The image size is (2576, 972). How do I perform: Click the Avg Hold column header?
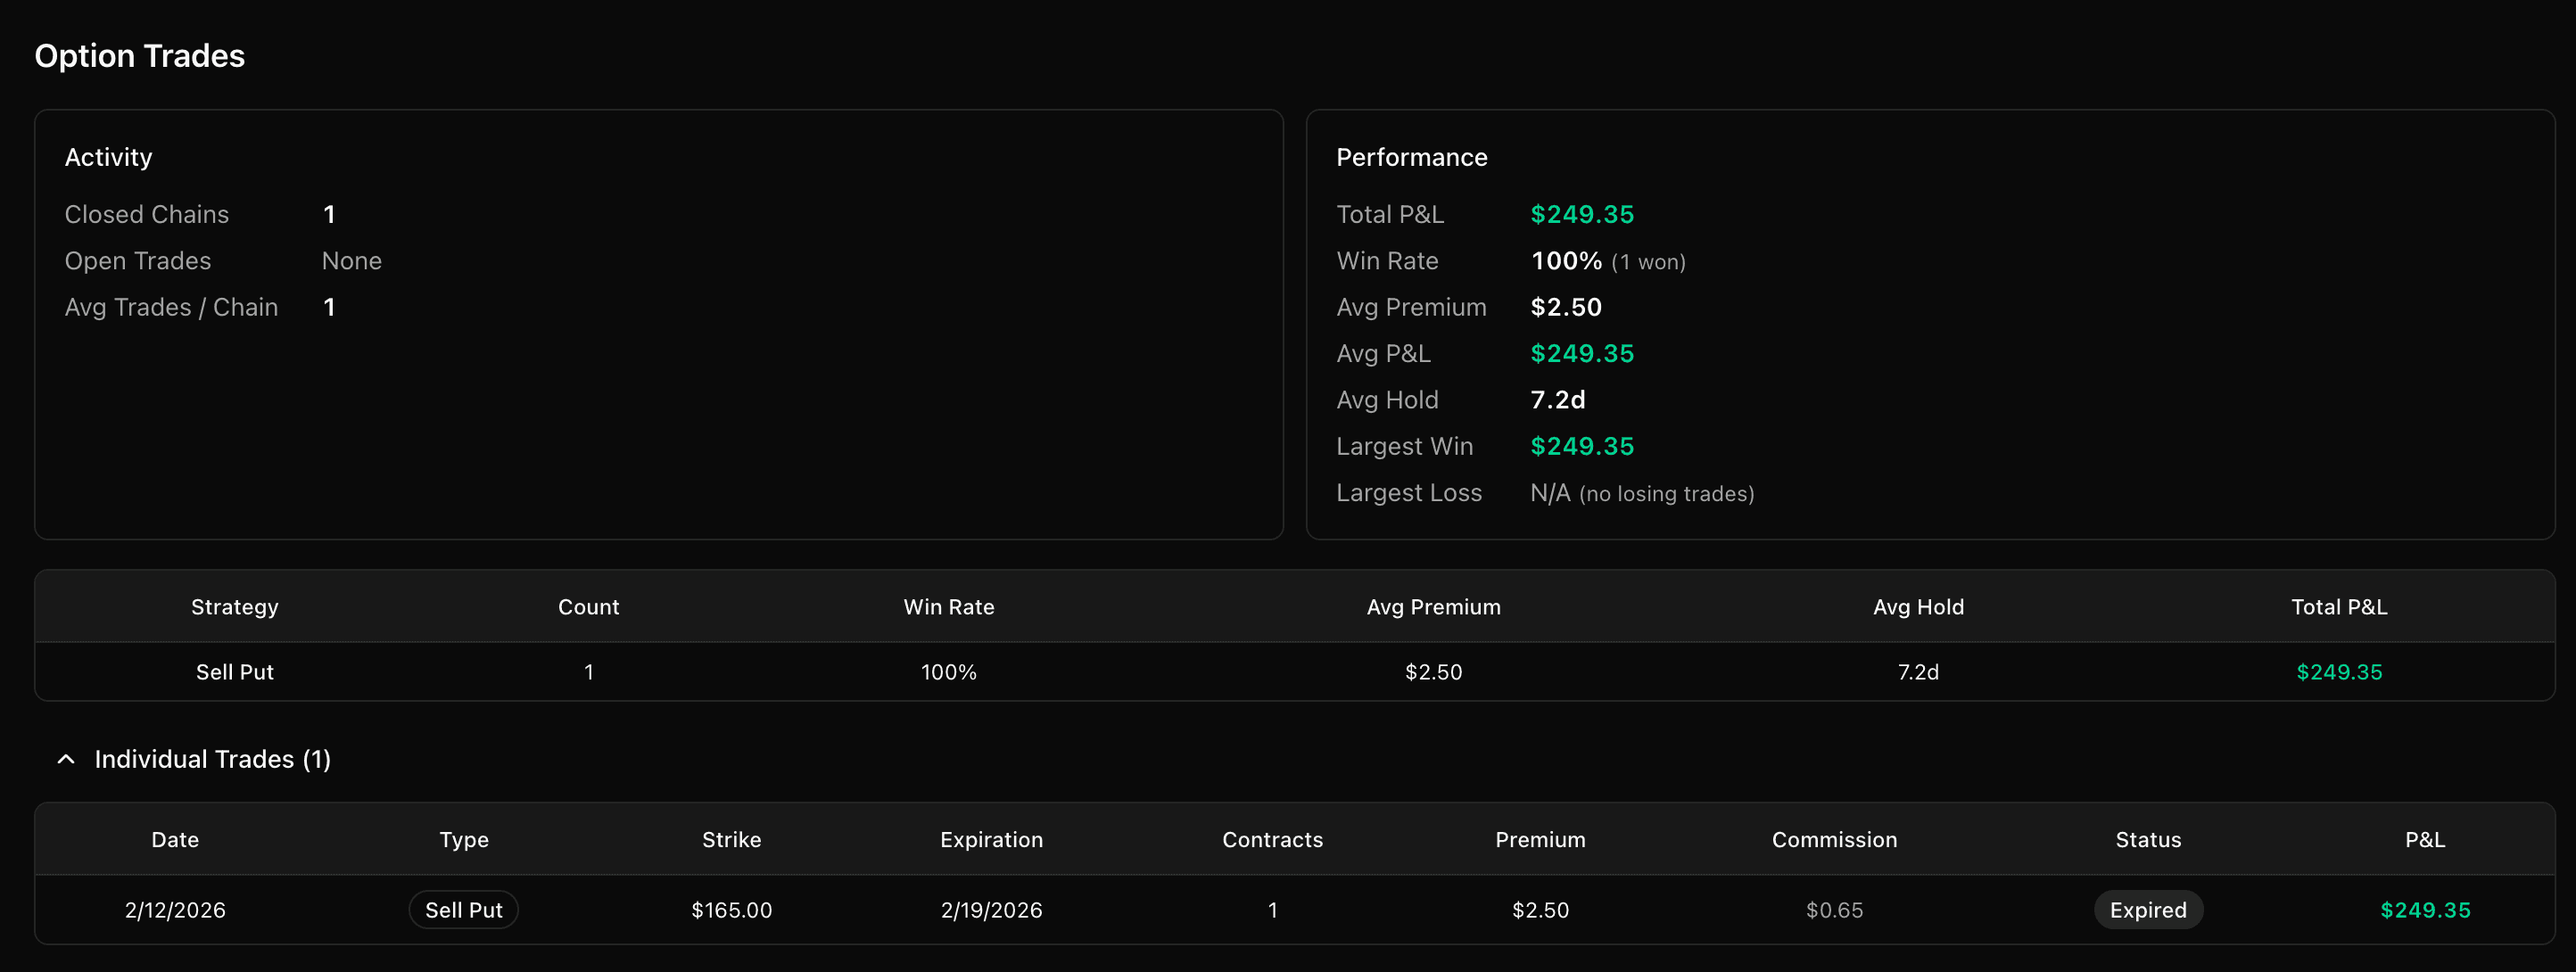1919,606
